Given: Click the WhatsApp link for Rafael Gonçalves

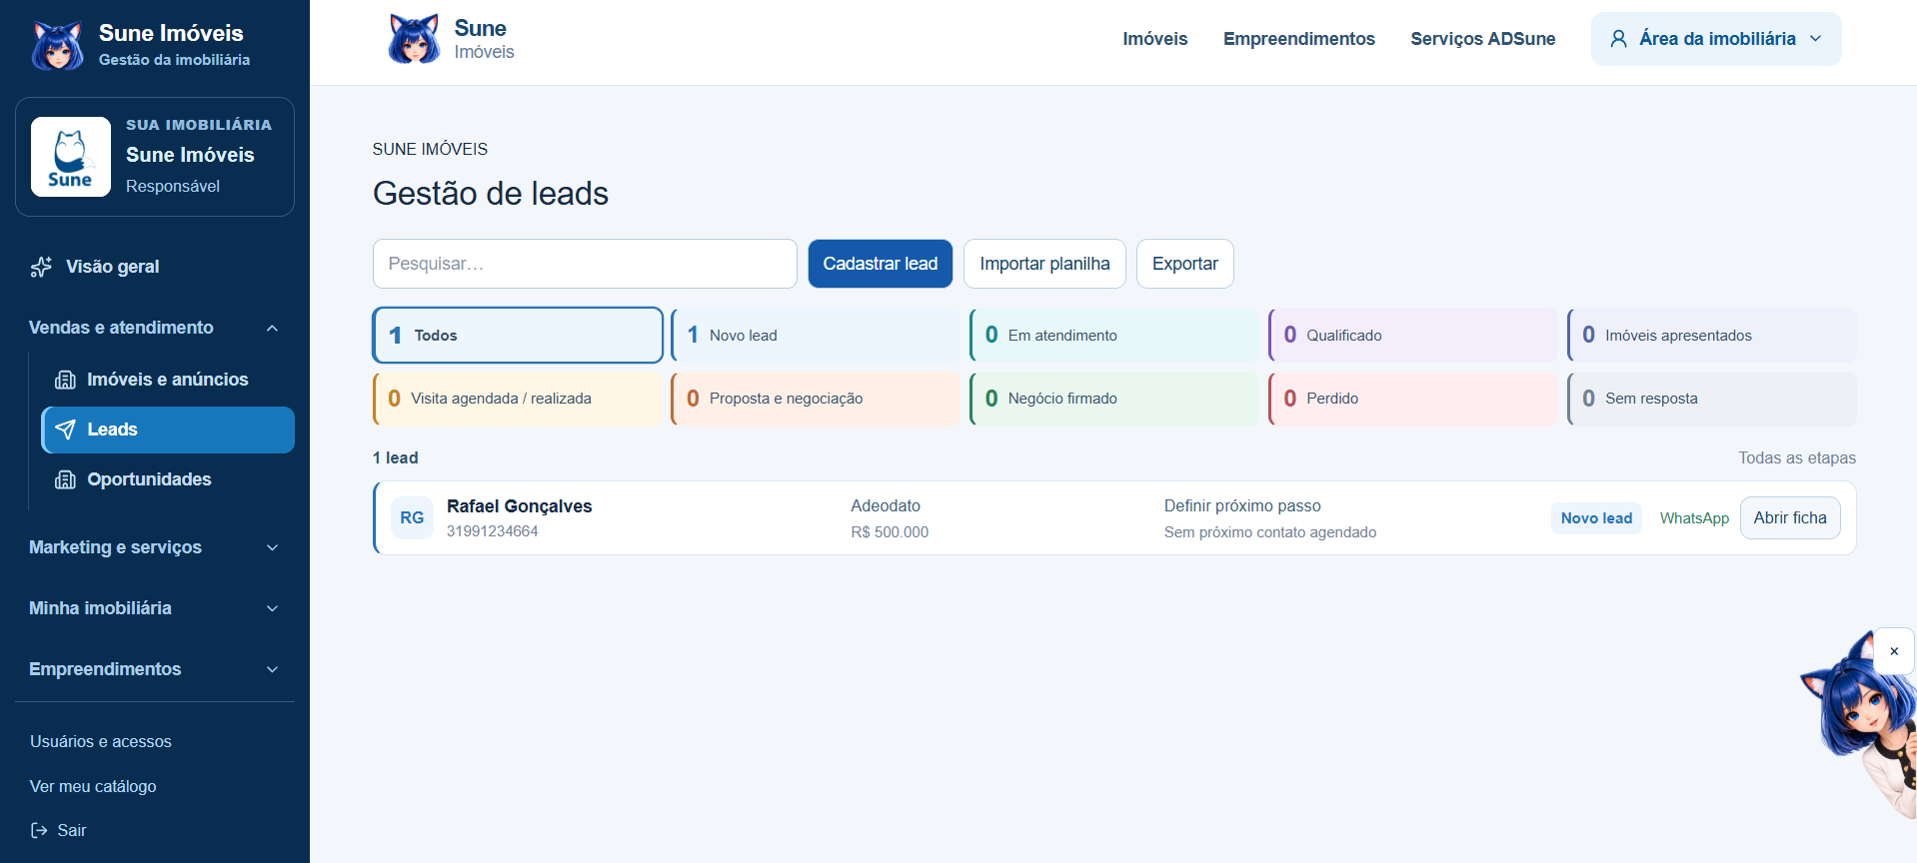Looking at the screenshot, I should coord(1694,518).
